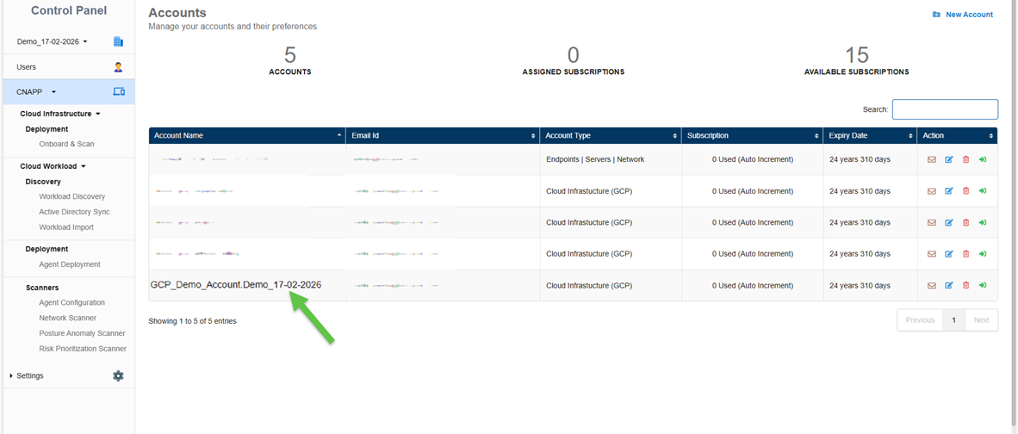Open the Demo_17-02-2026 dropdown
The height and width of the screenshot is (434, 1018).
[x=53, y=41]
